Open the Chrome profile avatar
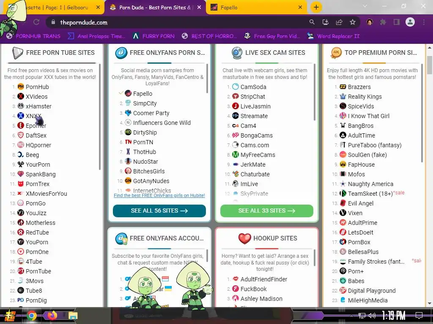The height and width of the screenshot is (324, 433). click(410, 22)
